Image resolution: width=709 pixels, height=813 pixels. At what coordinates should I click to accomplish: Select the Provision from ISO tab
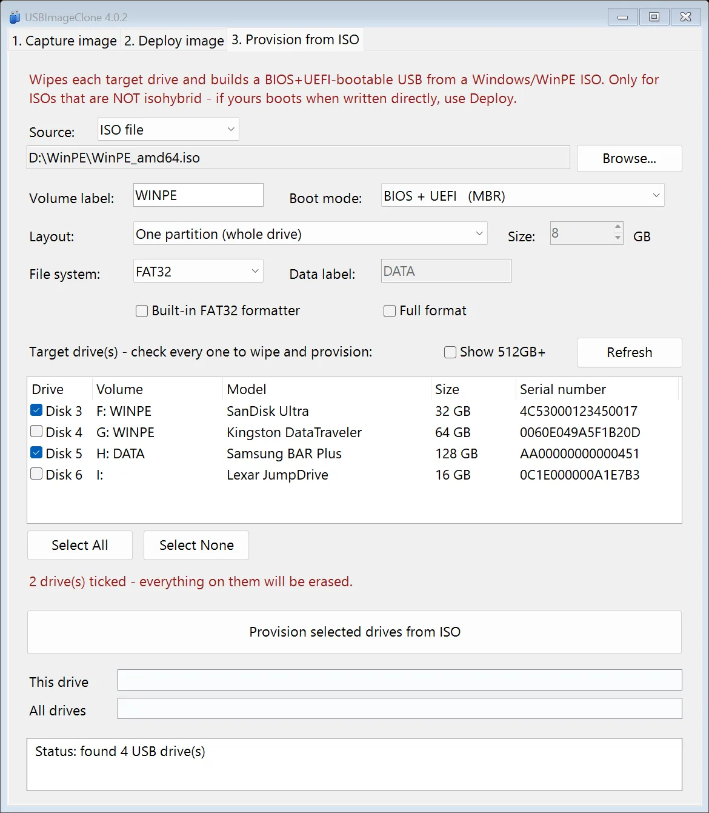click(295, 39)
